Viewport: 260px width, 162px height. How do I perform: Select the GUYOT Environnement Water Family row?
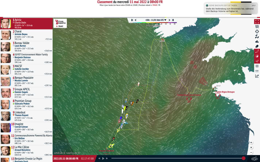point(26,58)
